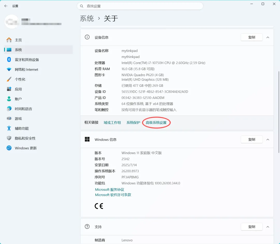Open Windows 更新 settings

[38, 148]
